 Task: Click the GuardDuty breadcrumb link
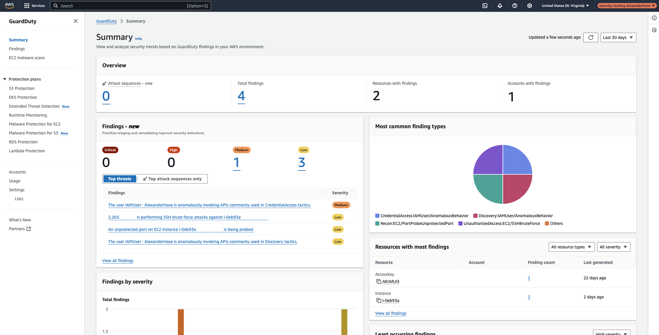106,21
